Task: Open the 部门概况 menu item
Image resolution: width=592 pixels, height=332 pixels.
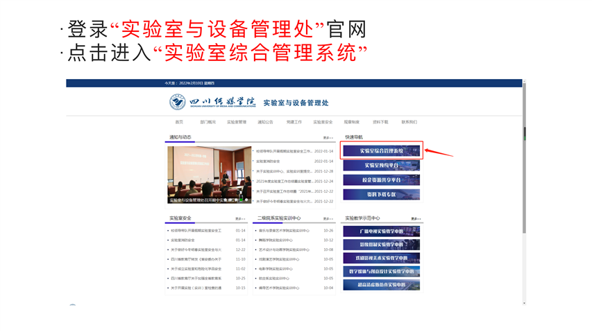Action: tap(208, 122)
